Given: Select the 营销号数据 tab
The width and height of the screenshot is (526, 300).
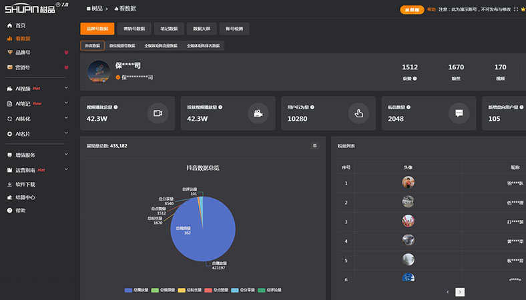Looking at the screenshot, I should [x=134, y=29].
